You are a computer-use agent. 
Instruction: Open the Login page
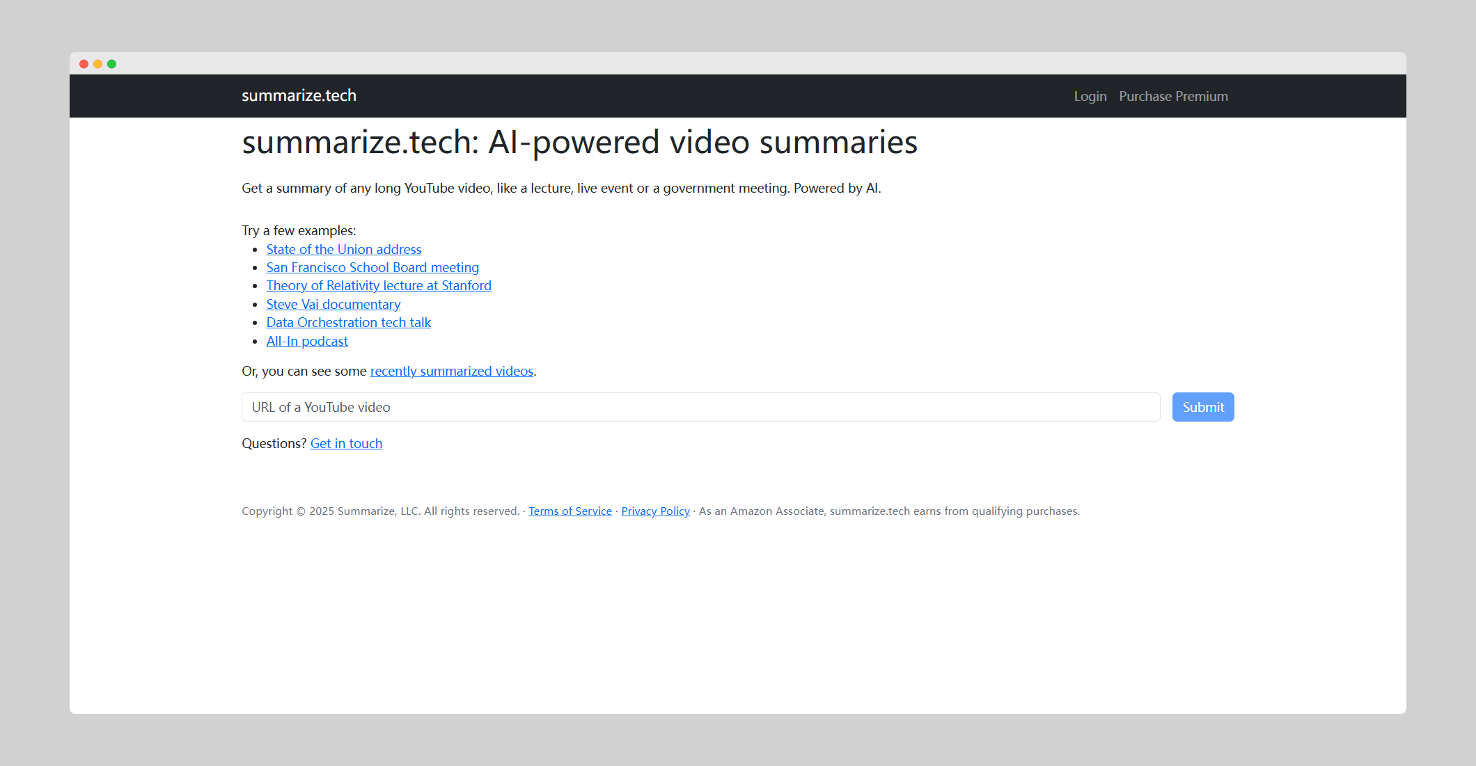coord(1090,96)
